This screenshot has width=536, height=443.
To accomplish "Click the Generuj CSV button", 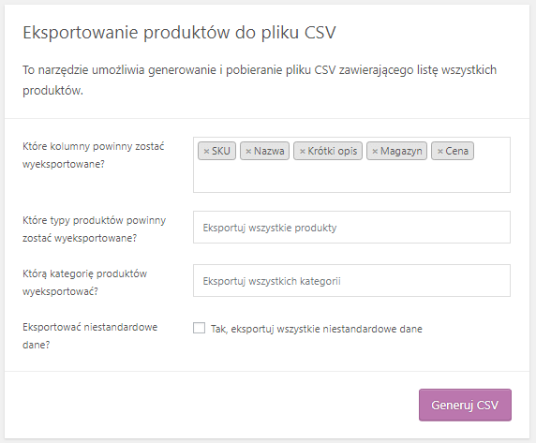I will [x=465, y=405].
